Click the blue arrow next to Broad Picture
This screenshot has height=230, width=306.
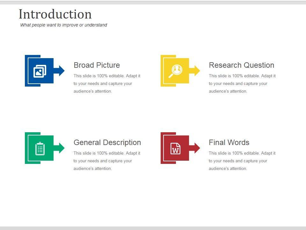(59, 71)
